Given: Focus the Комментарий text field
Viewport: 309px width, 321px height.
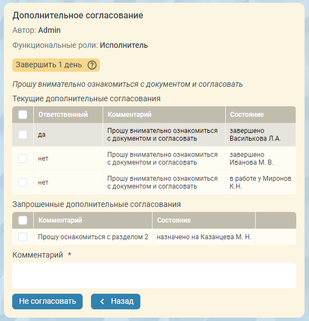Looking at the screenshot, I should pos(154,275).
